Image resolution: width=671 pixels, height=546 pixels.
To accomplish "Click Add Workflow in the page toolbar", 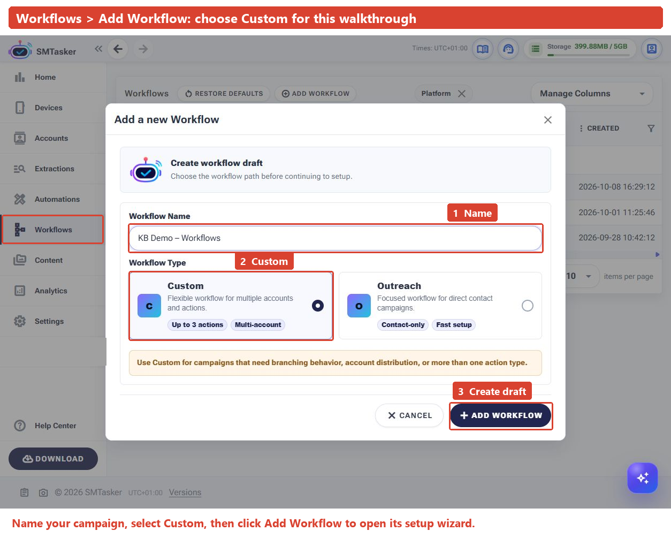I will [x=315, y=94].
